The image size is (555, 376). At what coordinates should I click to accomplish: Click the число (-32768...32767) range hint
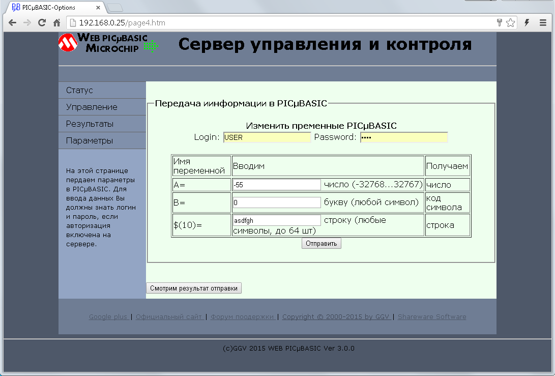373,185
